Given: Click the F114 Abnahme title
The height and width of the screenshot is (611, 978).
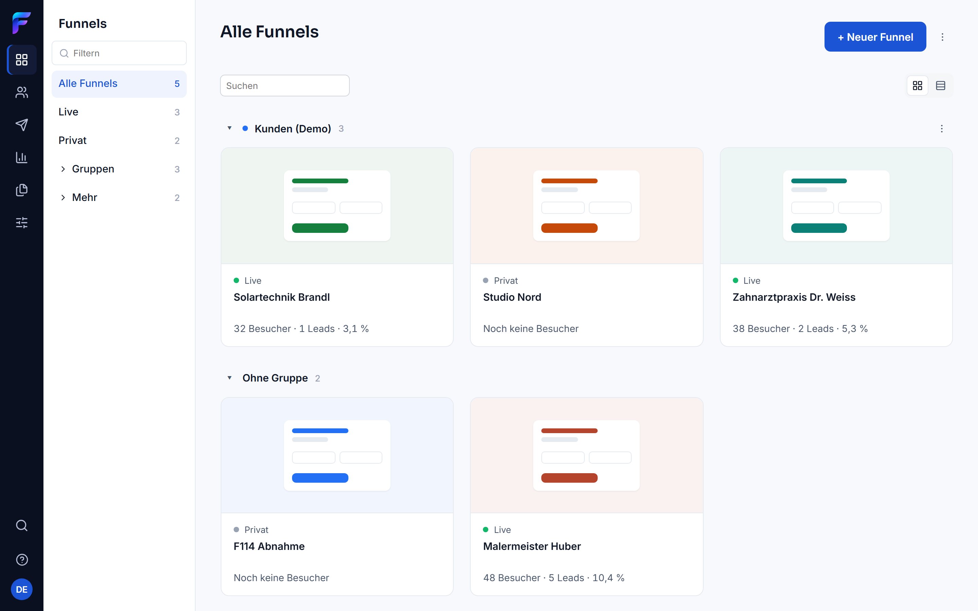Looking at the screenshot, I should (x=269, y=547).
